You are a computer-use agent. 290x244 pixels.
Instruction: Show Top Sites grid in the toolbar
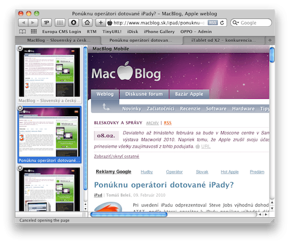click(x=60, y=23)
